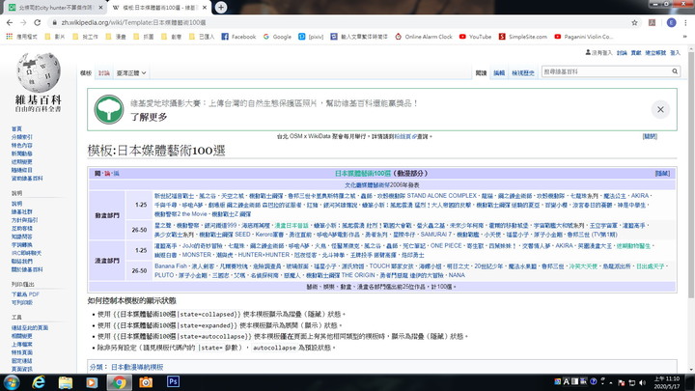Click 了解更多 in the banner
This screenshot has width=695, height=391.
pos(149,117)
